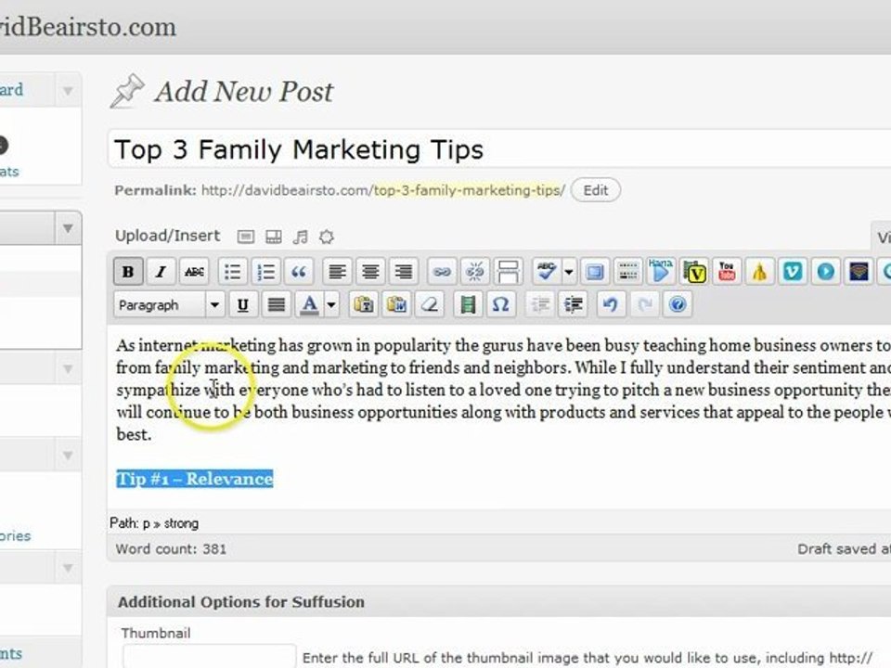Click Add Video upload icon
This screenshot has height=668, width=891.
point(273,237)
